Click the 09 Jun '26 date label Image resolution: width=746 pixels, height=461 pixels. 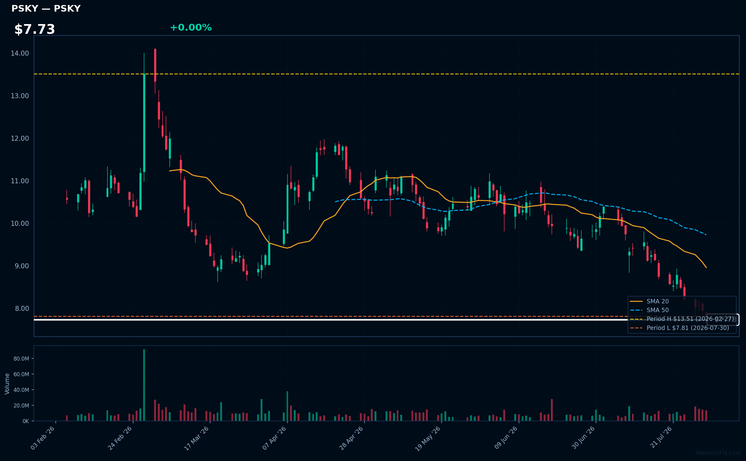tap(506, 438)
